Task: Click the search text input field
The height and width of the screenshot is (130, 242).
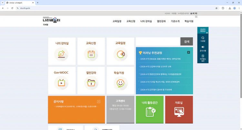Action: pos(157,42)
